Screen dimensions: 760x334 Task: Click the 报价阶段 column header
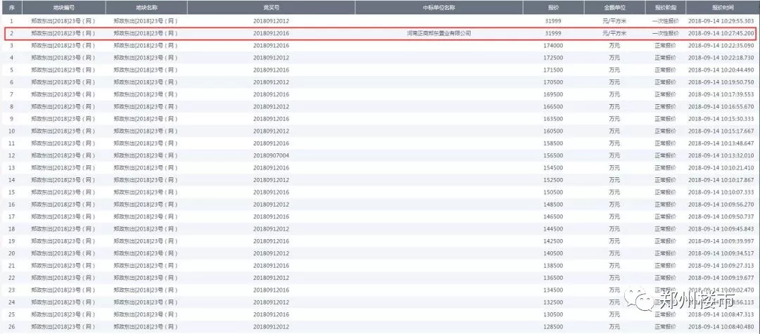(665, 8)
